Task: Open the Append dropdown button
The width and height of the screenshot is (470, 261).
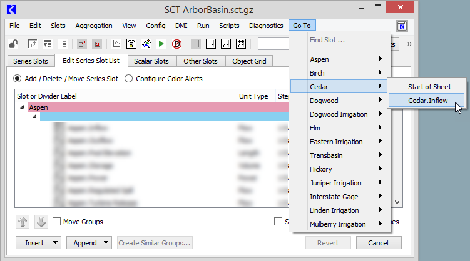Action: (x=89, y=243)
